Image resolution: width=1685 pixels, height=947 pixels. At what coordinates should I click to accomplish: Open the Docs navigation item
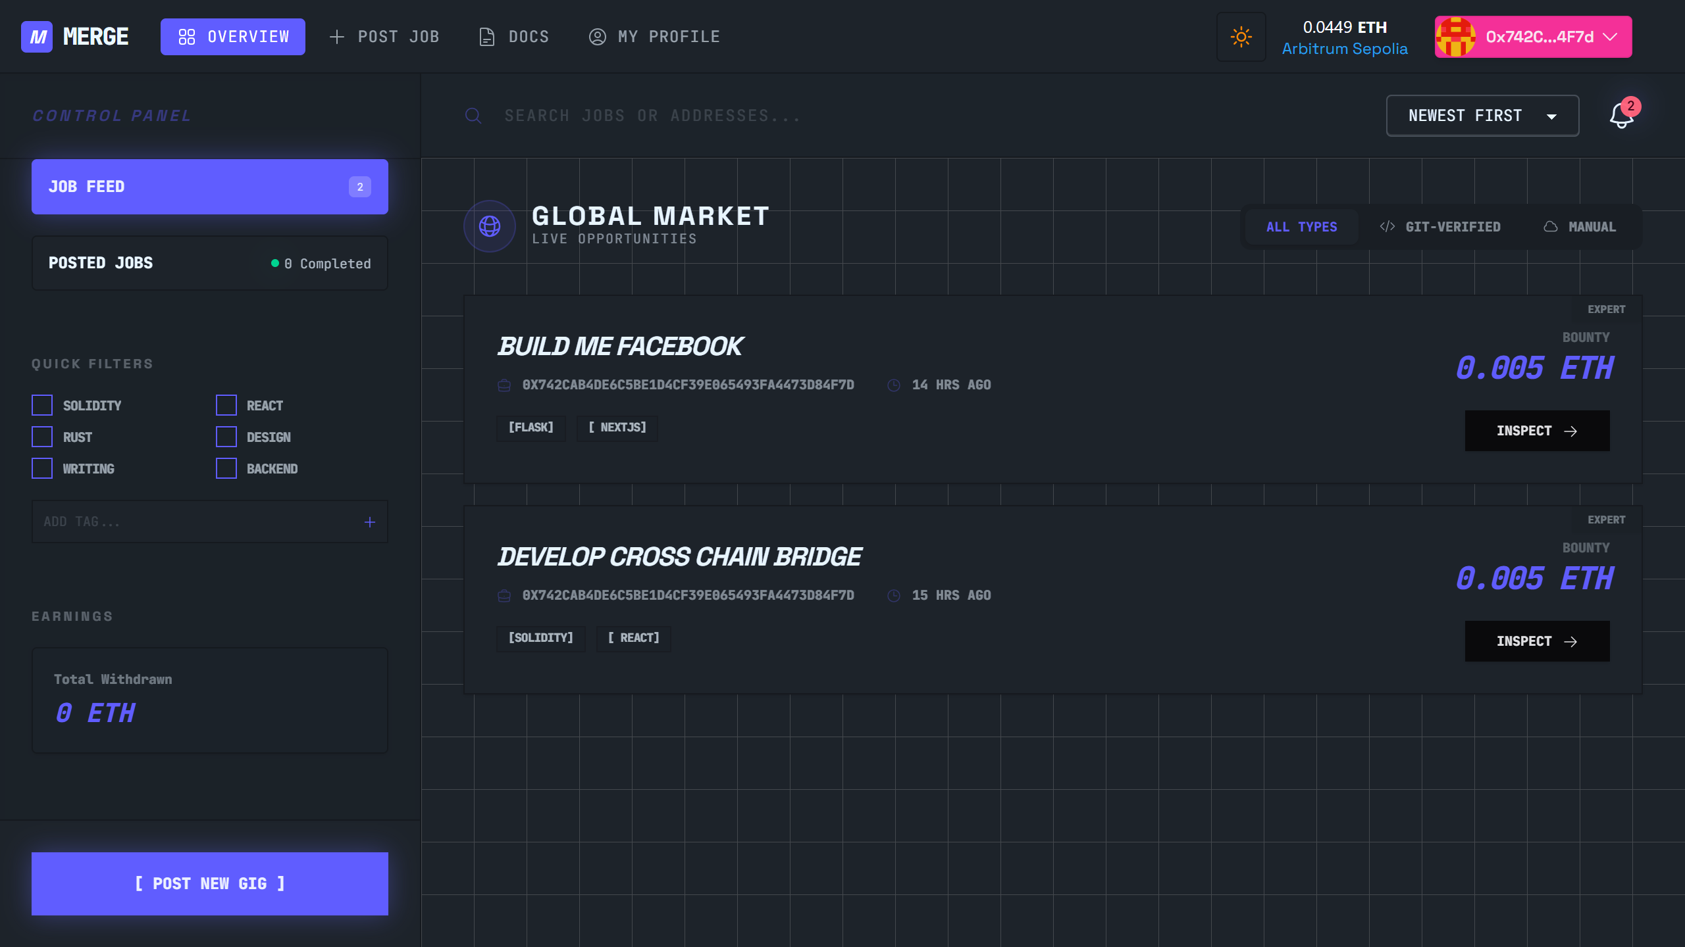click(x=515, y=37)
